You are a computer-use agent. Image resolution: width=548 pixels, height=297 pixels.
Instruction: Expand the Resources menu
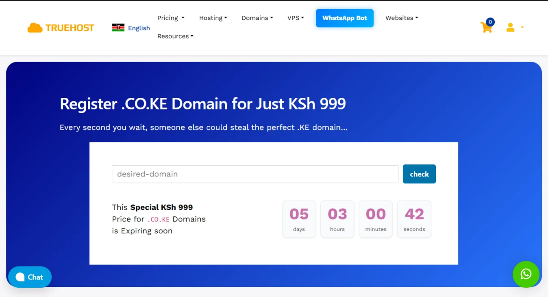(175, 36)
